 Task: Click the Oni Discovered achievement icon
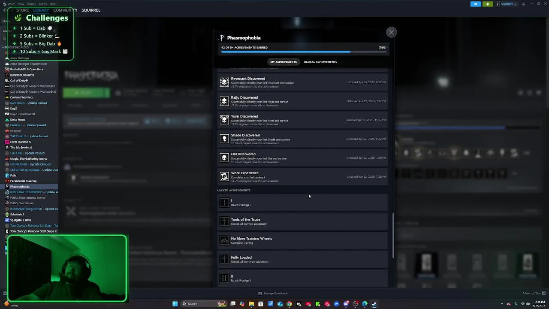pos(224,158)
